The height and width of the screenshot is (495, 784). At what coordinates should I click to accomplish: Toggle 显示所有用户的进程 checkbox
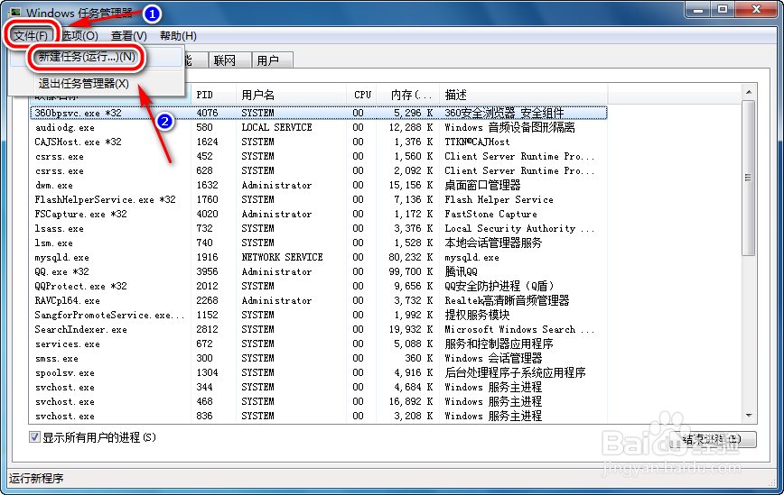(34, 437)
